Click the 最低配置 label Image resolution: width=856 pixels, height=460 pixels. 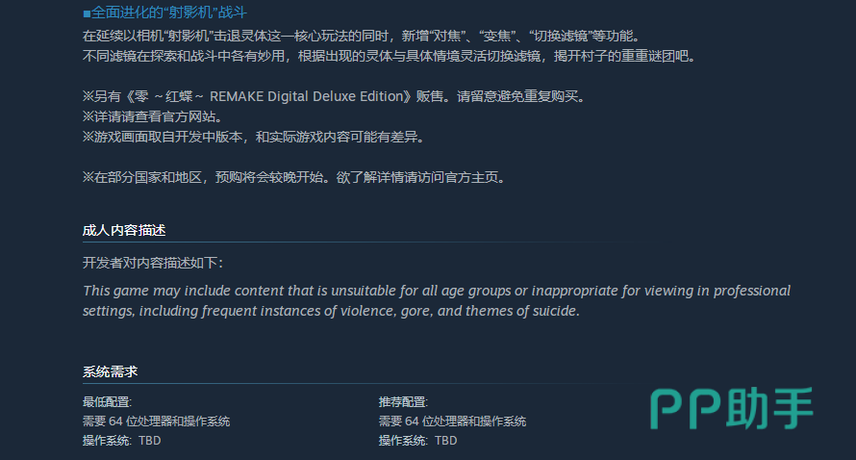point(107,402)
